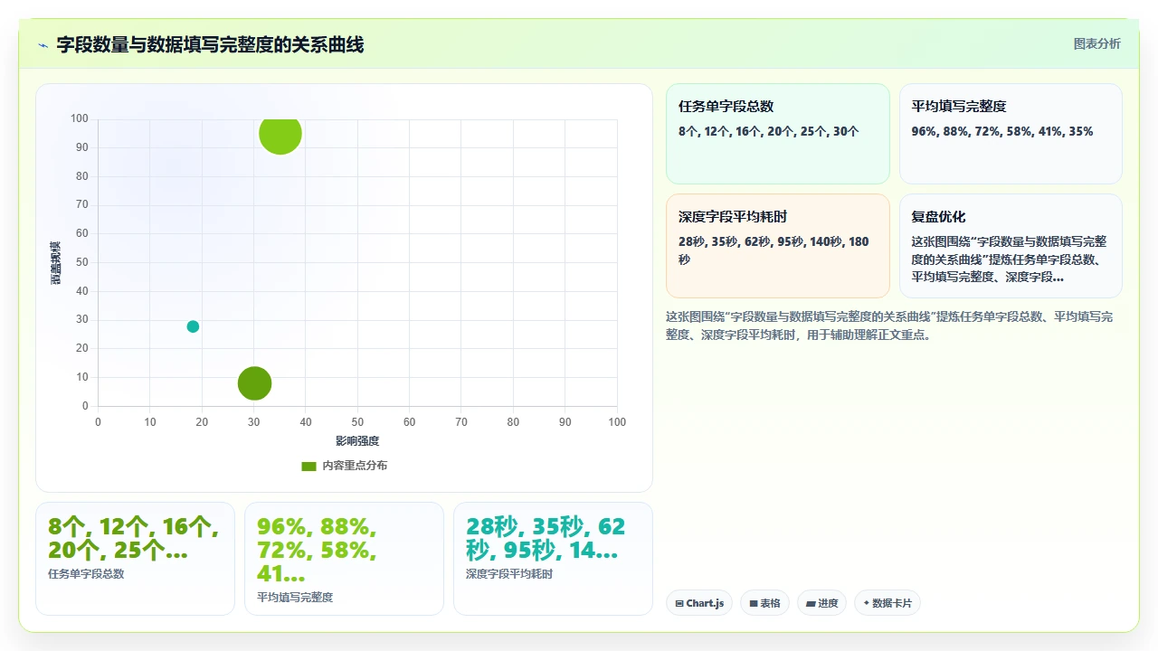Click the 任务单字段总数 label under stat
The width and height of the screenshot is (1158, 651).
pyautogui.click(x=86, y=573)
